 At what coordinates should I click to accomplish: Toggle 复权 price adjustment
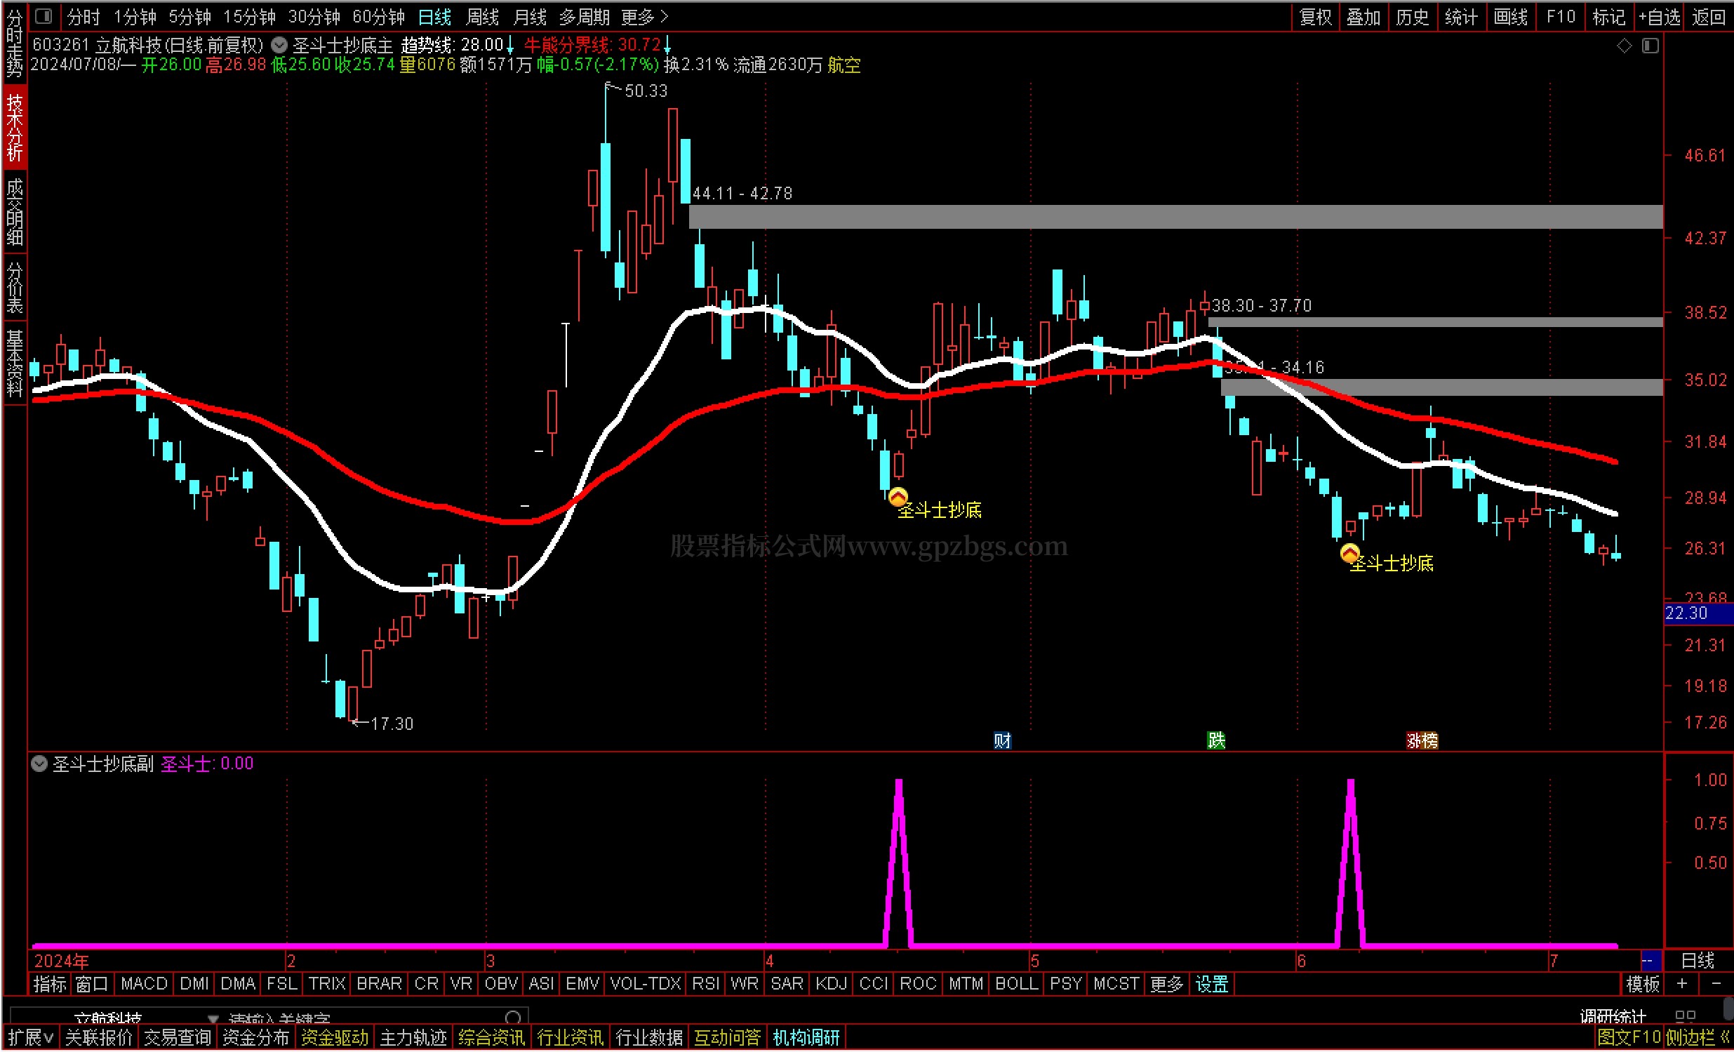click(x=1315, y=17)
